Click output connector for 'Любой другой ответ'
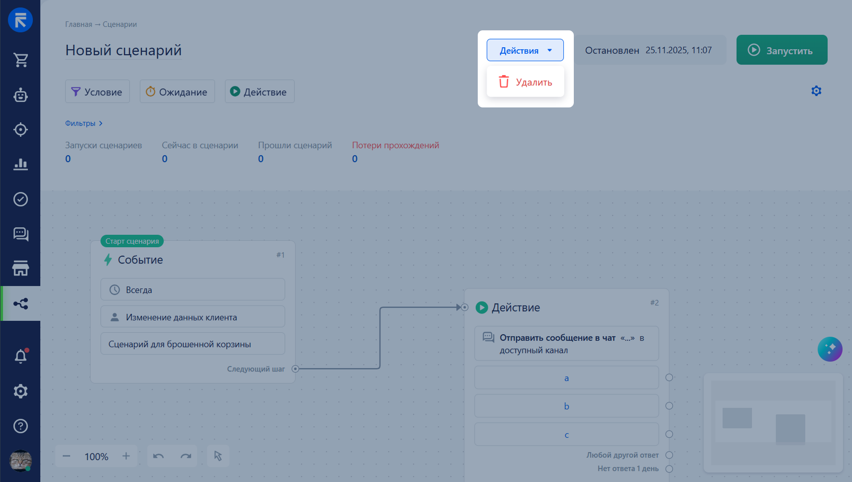The width and height of the screenshot is (852, 482). click(x=669, y=455)
